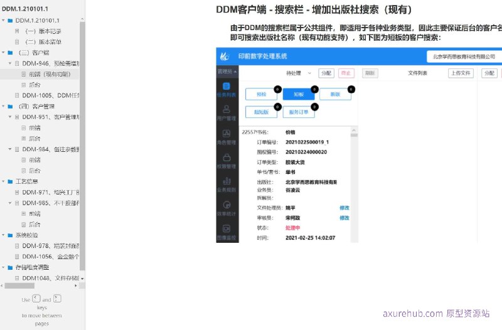Click the page icon beside DDM-978
Image resolution: width=502 pixels, height=330 pixels.
17,246
